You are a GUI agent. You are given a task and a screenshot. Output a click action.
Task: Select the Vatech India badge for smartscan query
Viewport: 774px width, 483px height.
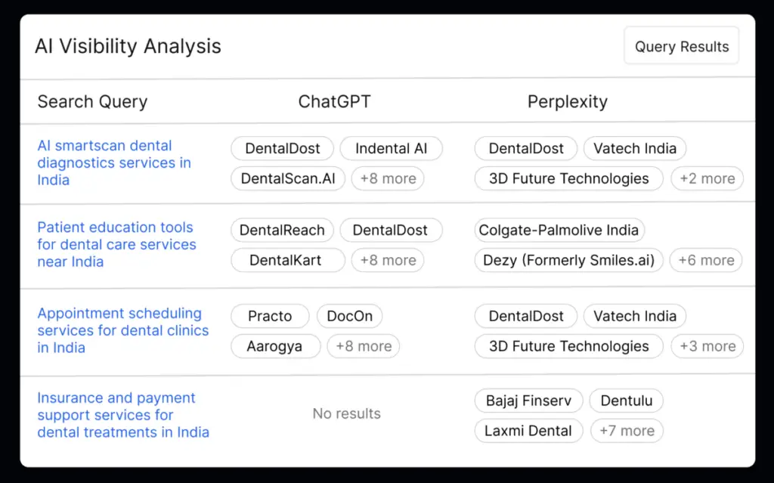tap(634, 148)
